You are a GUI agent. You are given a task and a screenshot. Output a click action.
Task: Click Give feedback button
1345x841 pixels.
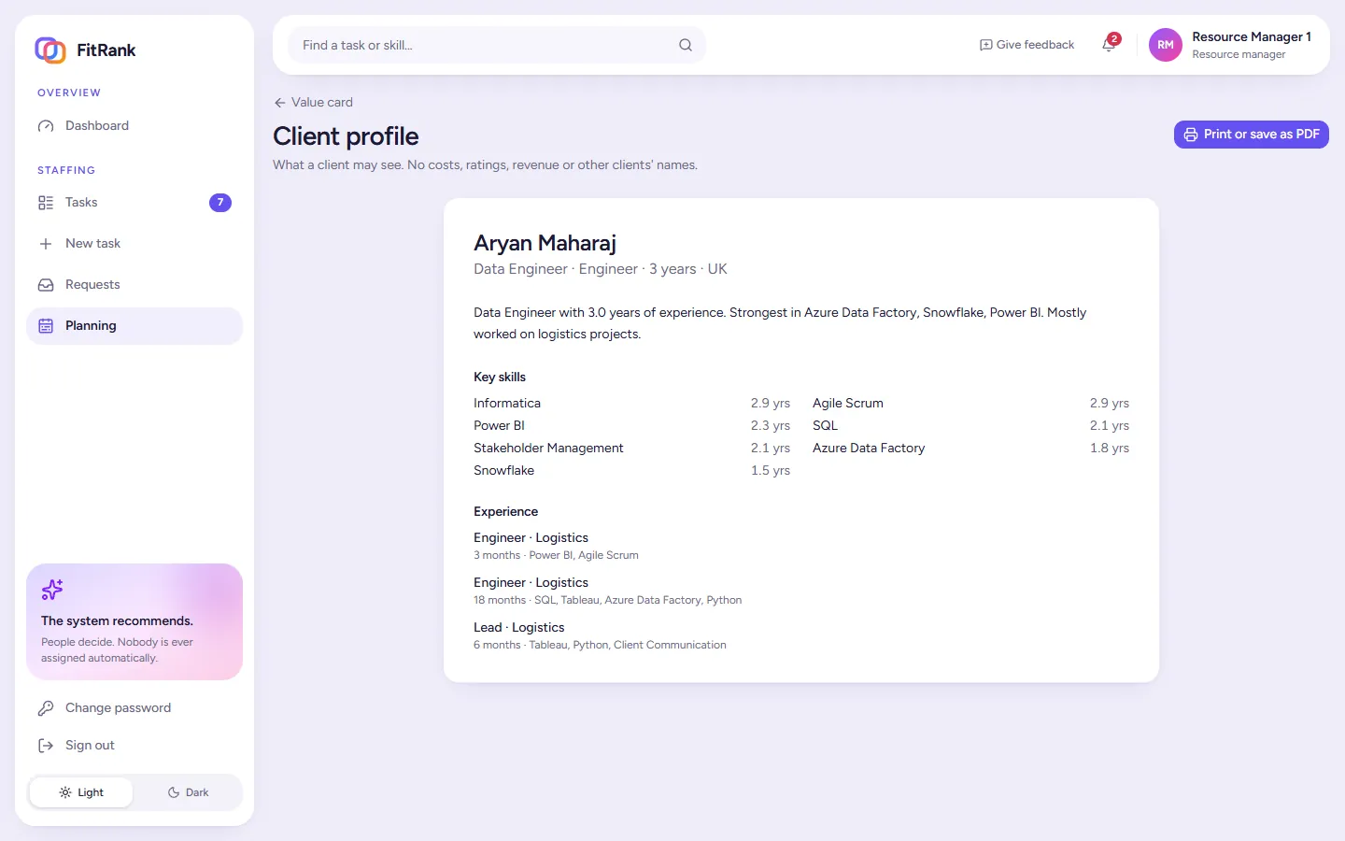point(1026,45)
